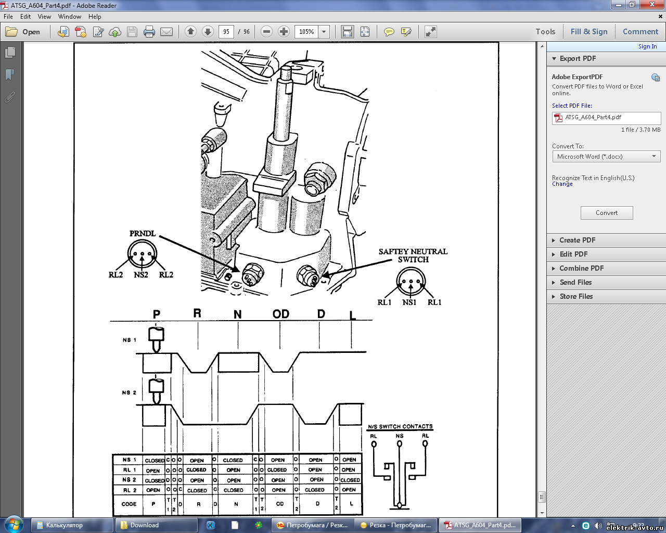Click the blue K taskbar icon
The height and width of the screenshot is (533, 666).
tap(211, 525)
